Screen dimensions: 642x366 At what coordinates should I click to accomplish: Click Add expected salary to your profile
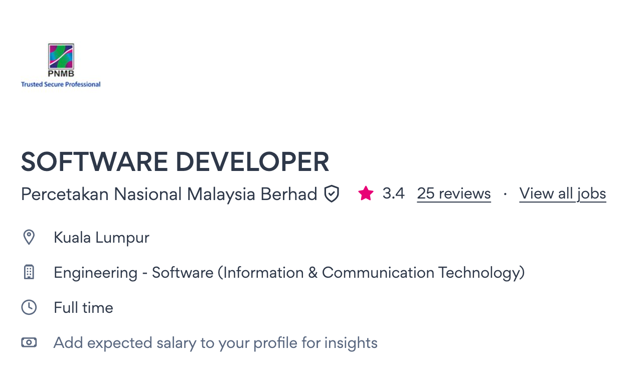215,342
